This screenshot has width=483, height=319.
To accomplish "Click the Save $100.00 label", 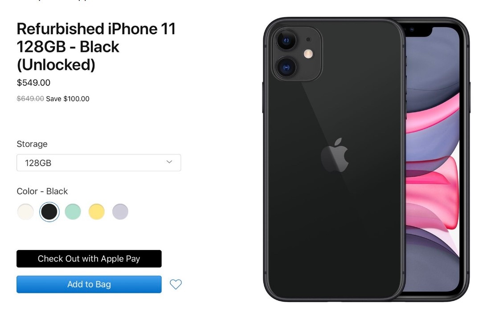I will tap(68, 99).
